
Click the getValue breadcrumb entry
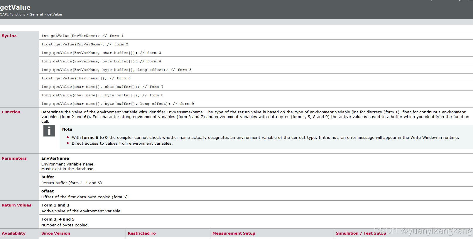(x=55, y=14)
